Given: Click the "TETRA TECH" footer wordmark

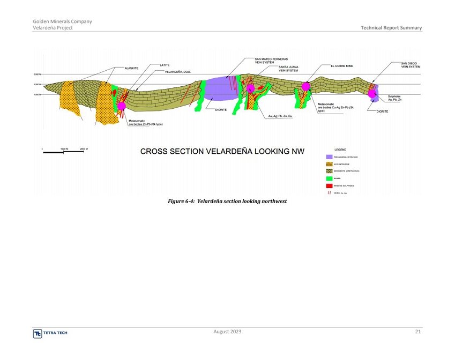Looking at the screenshot, I should (55, 333).
